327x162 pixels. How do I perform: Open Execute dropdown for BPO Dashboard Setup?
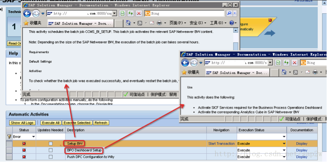(x=284, y=150)
